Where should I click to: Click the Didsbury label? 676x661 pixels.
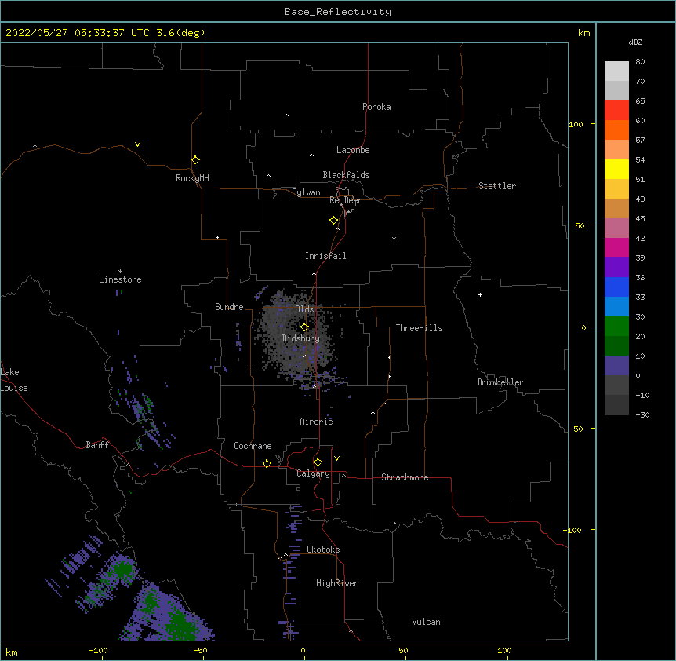[301, 338]
